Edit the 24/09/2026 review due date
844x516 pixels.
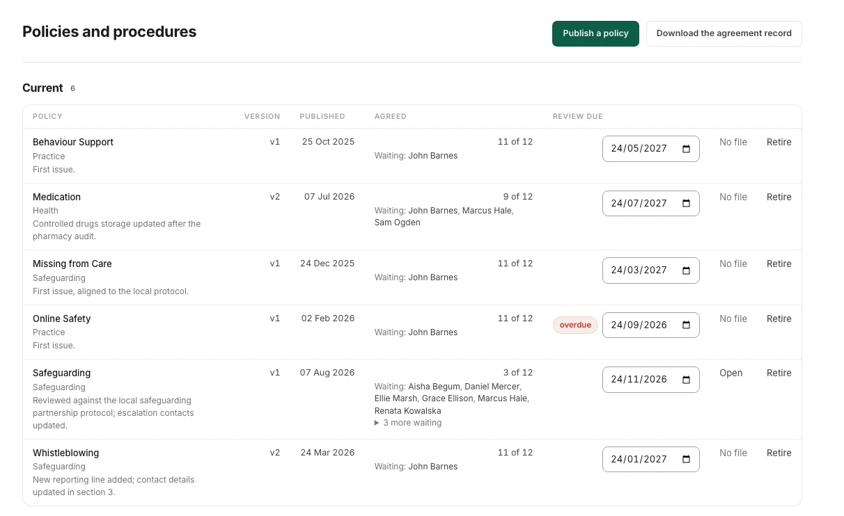650,325
